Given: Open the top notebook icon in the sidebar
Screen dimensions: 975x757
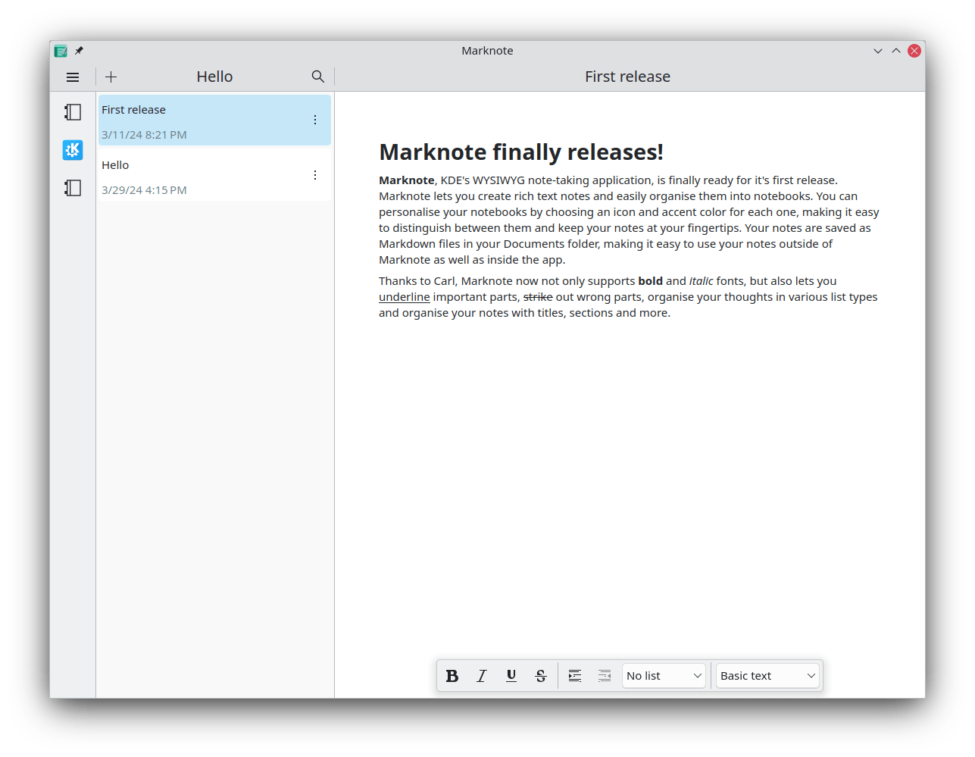Looking at the screenshot, I should 72,111.
